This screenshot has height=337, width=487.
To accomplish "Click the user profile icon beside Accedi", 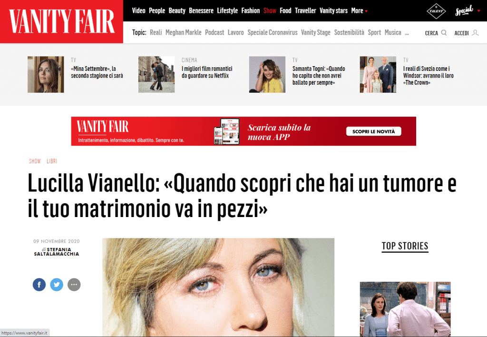I will 475,33.
